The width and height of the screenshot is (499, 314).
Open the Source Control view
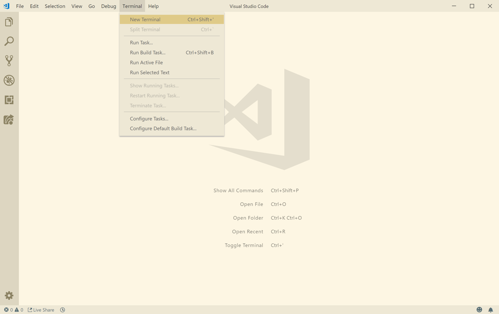(9, 60)
